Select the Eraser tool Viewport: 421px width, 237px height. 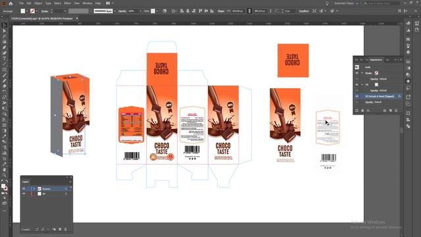click(5, 86)
